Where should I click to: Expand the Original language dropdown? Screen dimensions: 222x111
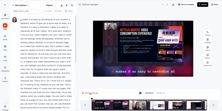[x=51, y=5]
